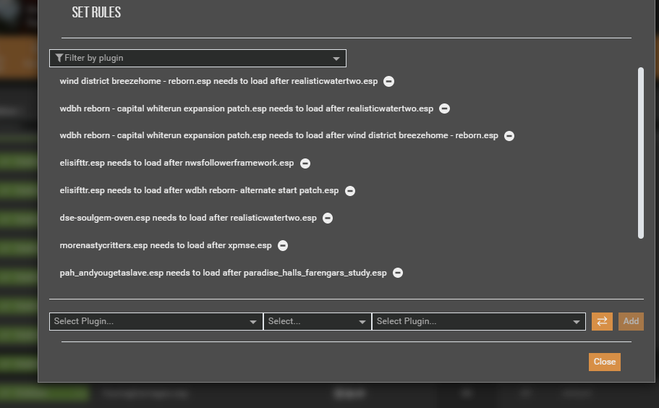
Task: Remove the wind district breezehome realisticwatertwo rule
Action: (x=388, y=82)
